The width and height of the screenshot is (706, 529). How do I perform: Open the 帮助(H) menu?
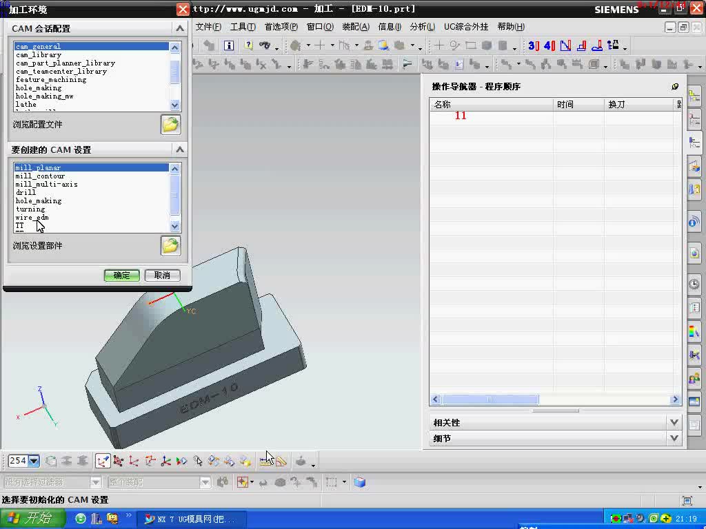pos(511,27)
